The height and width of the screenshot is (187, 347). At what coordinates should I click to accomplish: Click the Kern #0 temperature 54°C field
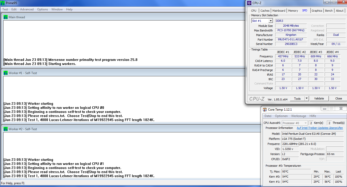click(296, 177)
